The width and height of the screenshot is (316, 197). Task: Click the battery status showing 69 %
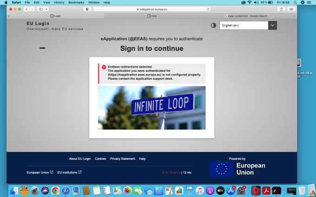[x=267, y=2]
